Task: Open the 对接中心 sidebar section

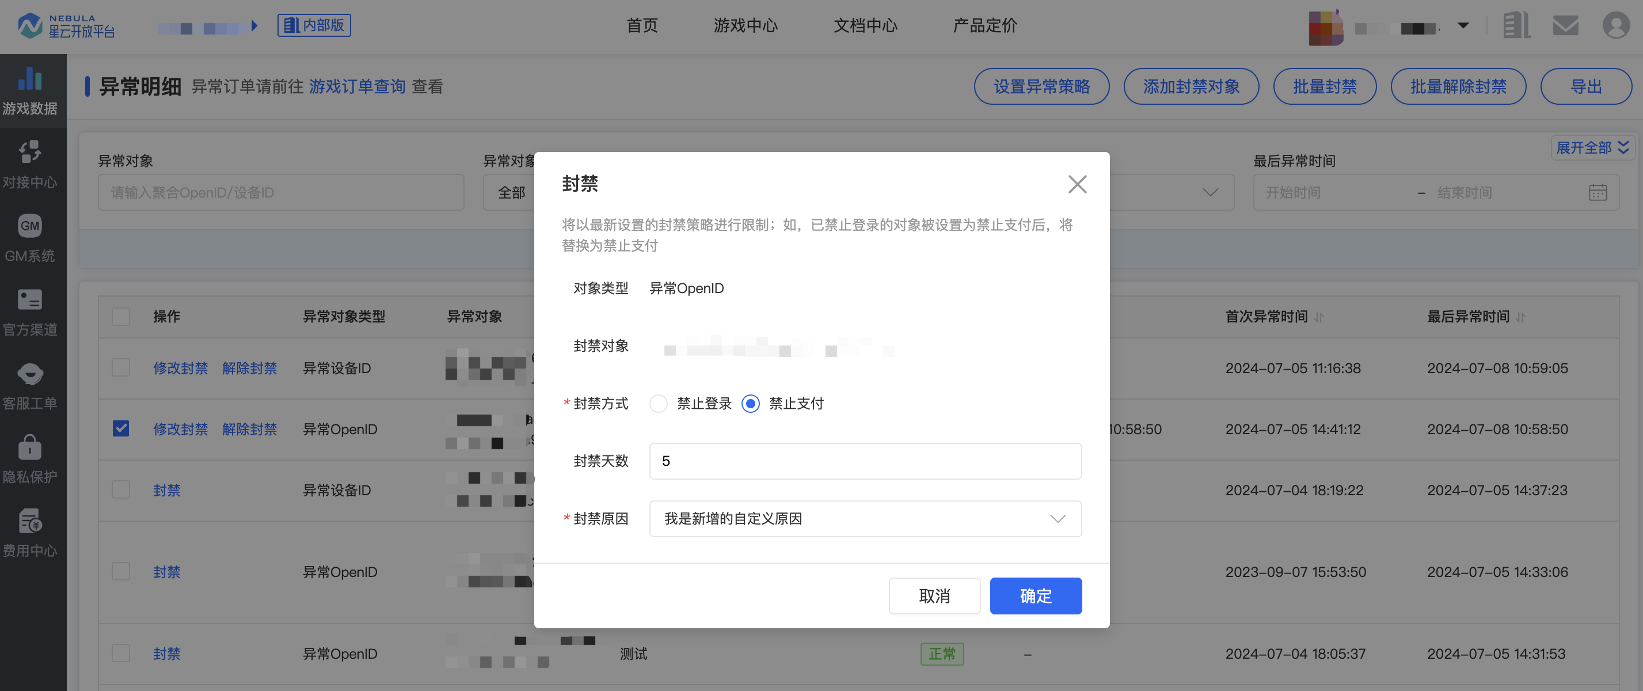Action: pos(30,165)
